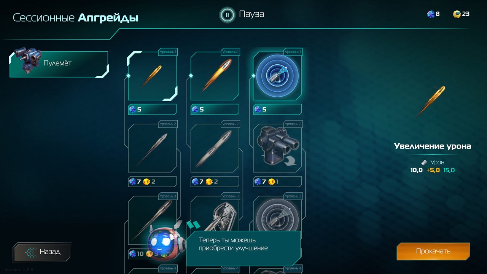
Task: Choose the level 2 double bullet upgrade
Action: tap(215, 148)
